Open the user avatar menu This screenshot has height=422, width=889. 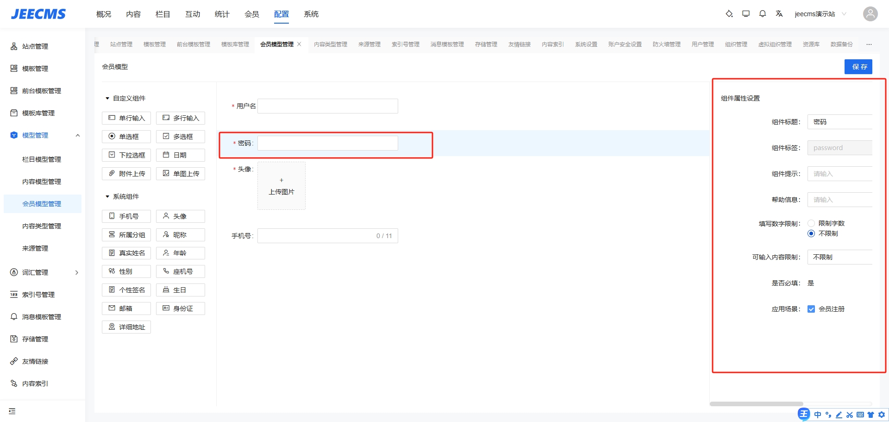[x=870, y=14]
